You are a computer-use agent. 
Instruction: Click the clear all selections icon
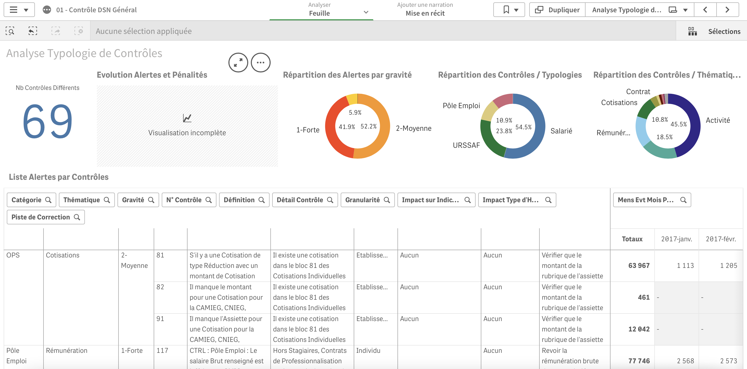79,31
